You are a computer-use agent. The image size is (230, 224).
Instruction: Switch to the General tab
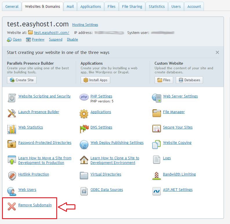[x=12, y=6]
